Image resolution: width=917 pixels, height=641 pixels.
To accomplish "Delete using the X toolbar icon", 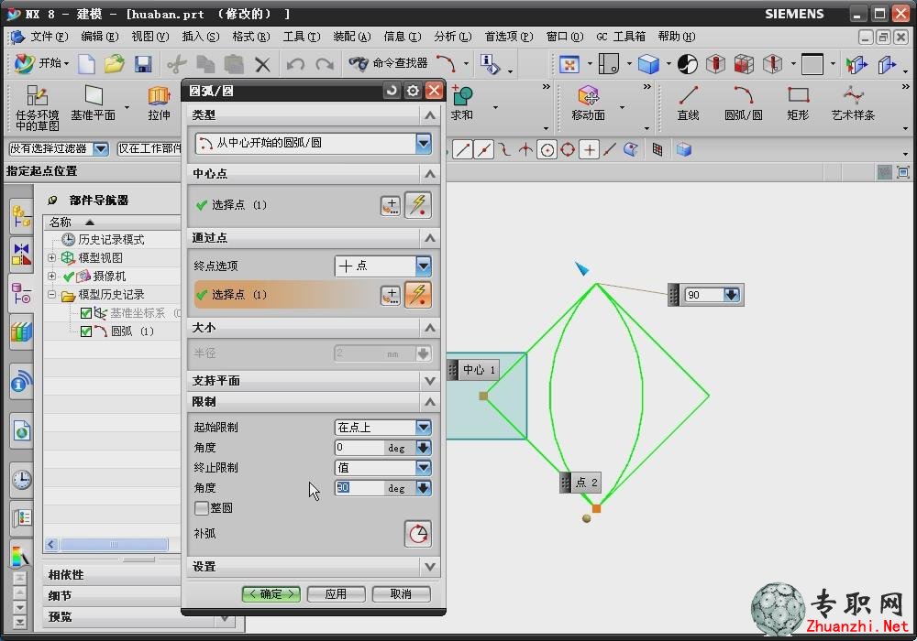I will click(x=262, y=63).
